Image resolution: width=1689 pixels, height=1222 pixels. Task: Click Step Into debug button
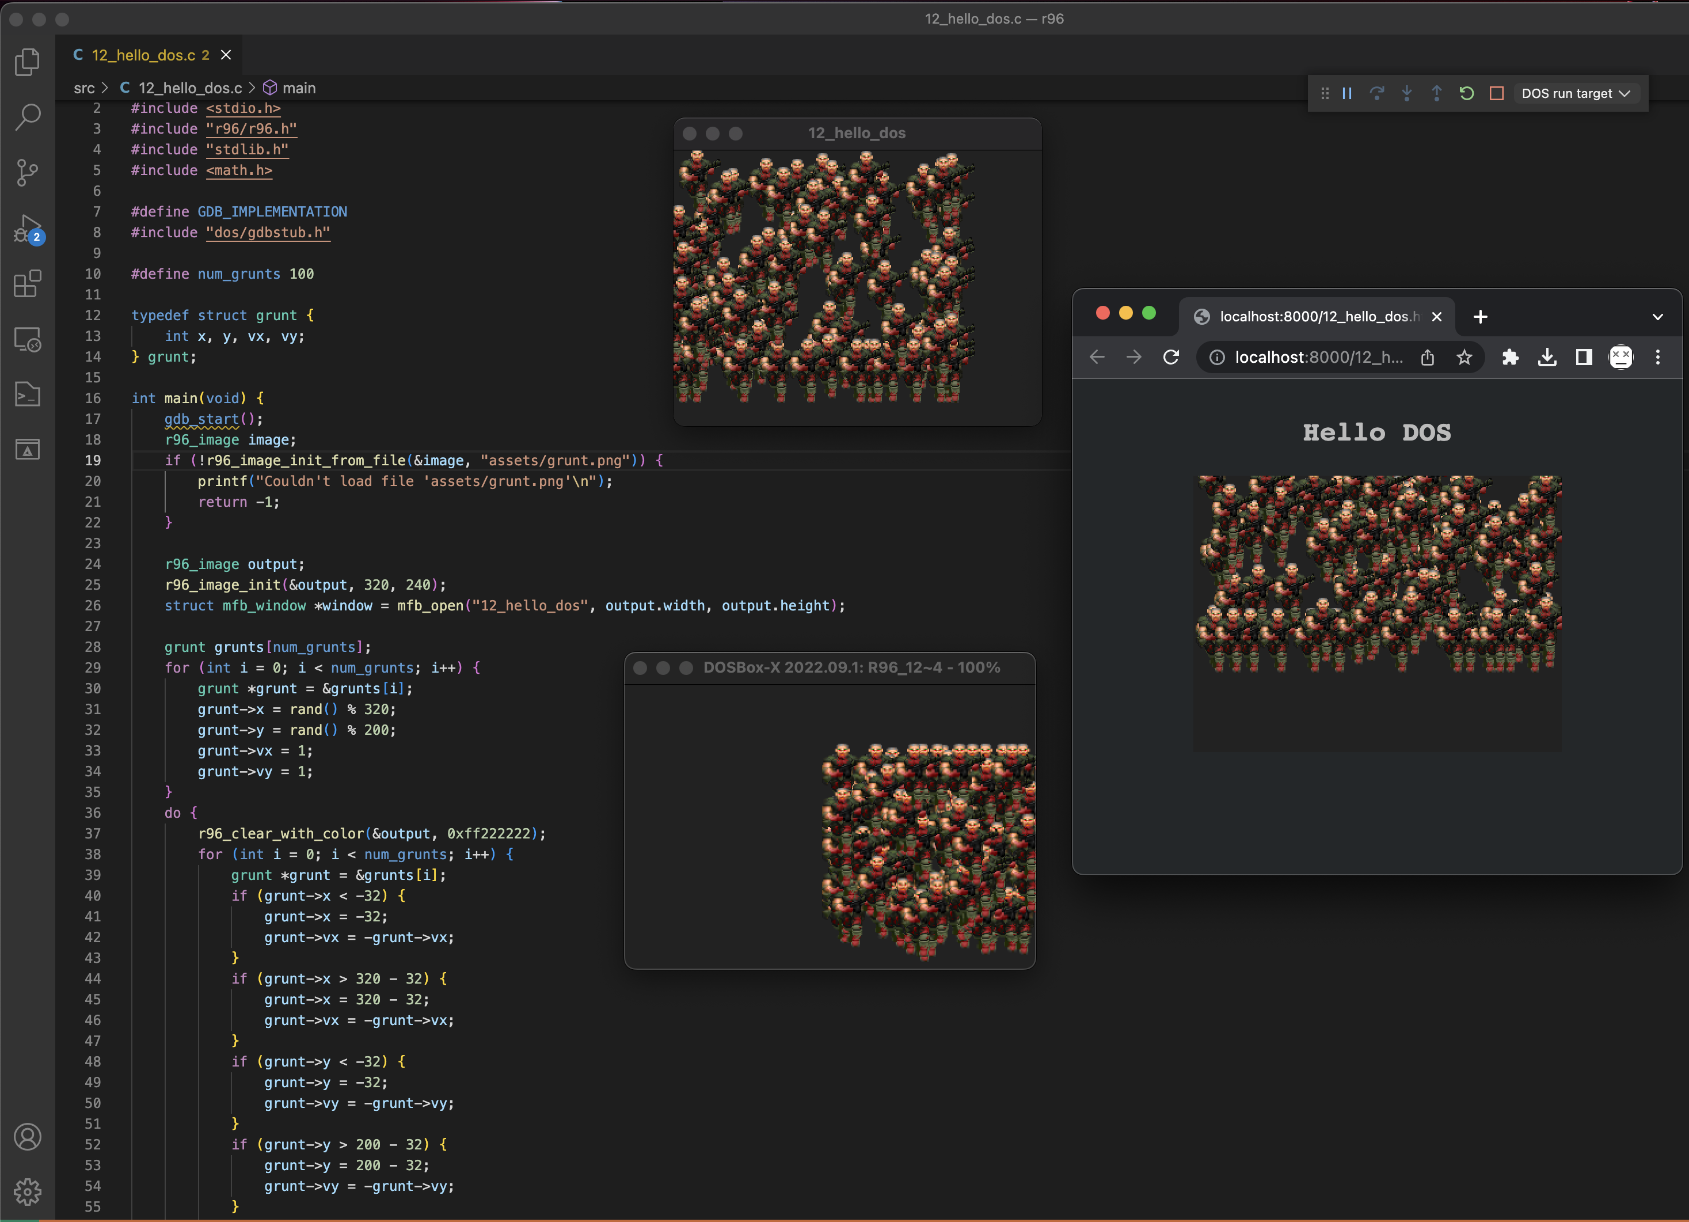tap(1406, 93)
